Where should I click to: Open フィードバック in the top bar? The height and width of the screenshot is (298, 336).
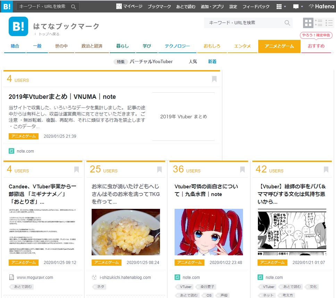pyautogui.click(x=256, y=7)
